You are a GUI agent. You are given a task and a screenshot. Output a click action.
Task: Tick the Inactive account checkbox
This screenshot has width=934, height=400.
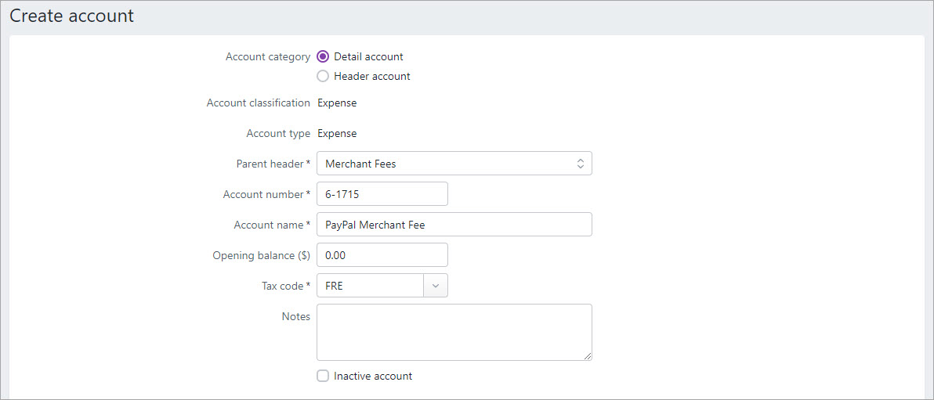(x=323, y=376)
